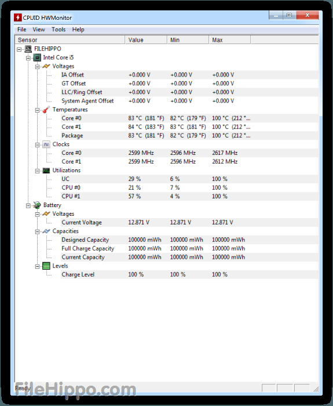333x406 pixels.
Task: Click the green Levels icon
Action: [46, 266]
